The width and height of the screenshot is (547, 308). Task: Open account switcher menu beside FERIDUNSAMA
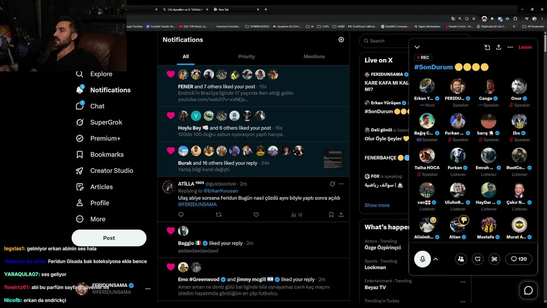148,289
